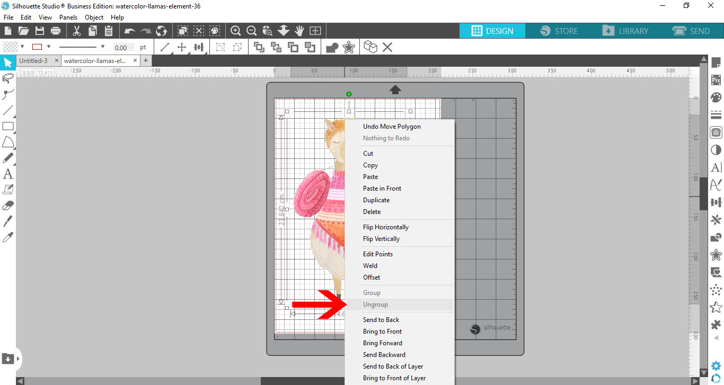Open the library folder icon at bottom left
Viewport: 724px width, 385px height.
tap(8, 359)
